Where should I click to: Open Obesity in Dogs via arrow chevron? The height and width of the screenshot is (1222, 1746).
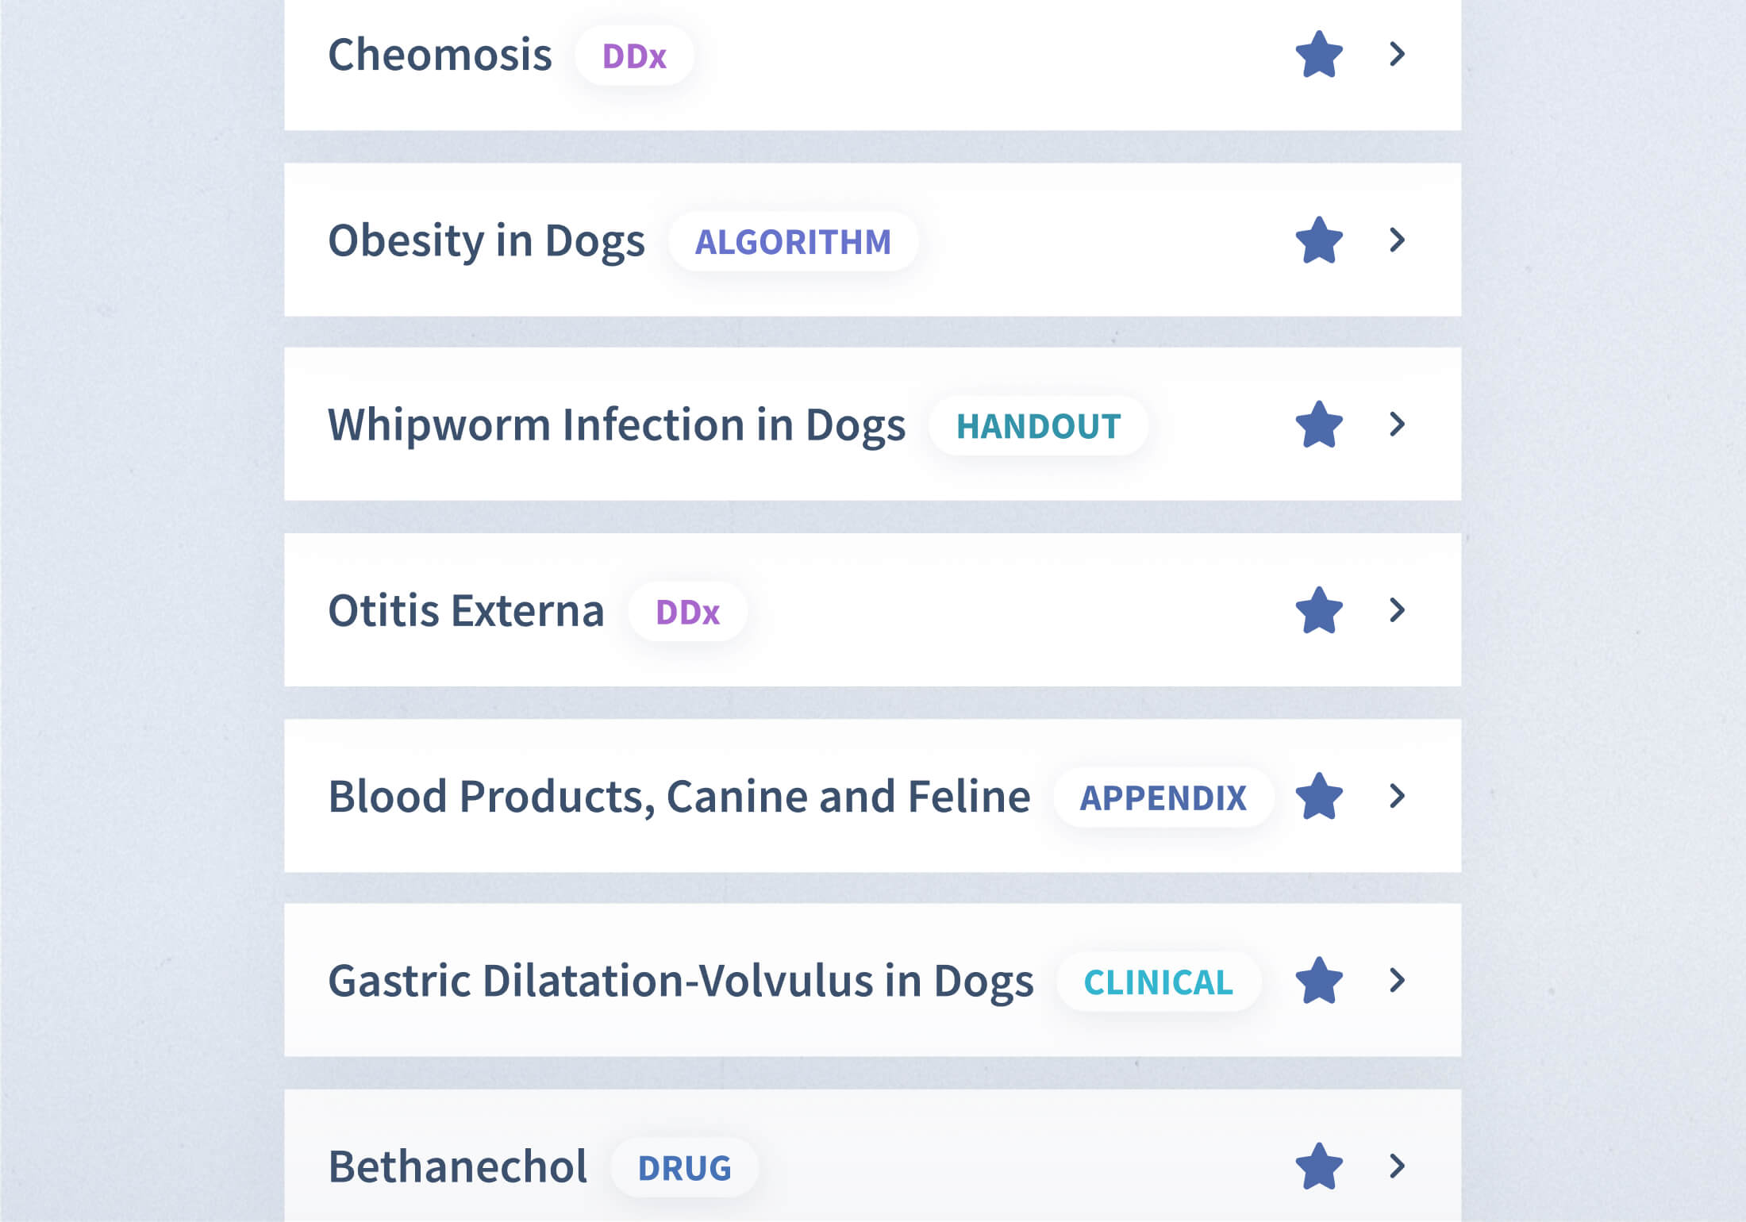pos(1398,240)
